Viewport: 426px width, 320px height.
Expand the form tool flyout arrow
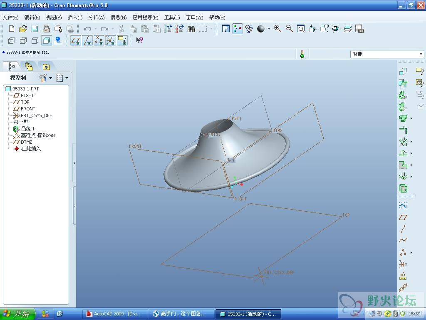(x=411, y=177)
